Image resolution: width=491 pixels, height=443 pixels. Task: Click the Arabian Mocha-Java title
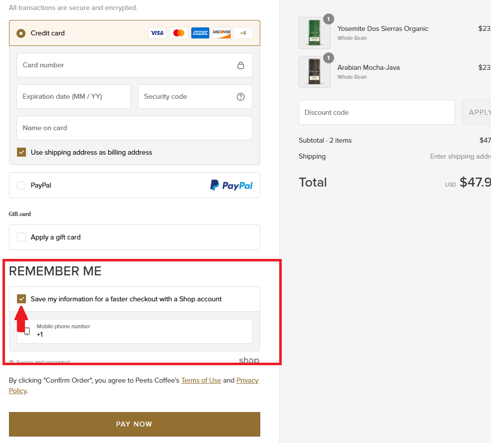pyautogui.click(x=369, y=67)
